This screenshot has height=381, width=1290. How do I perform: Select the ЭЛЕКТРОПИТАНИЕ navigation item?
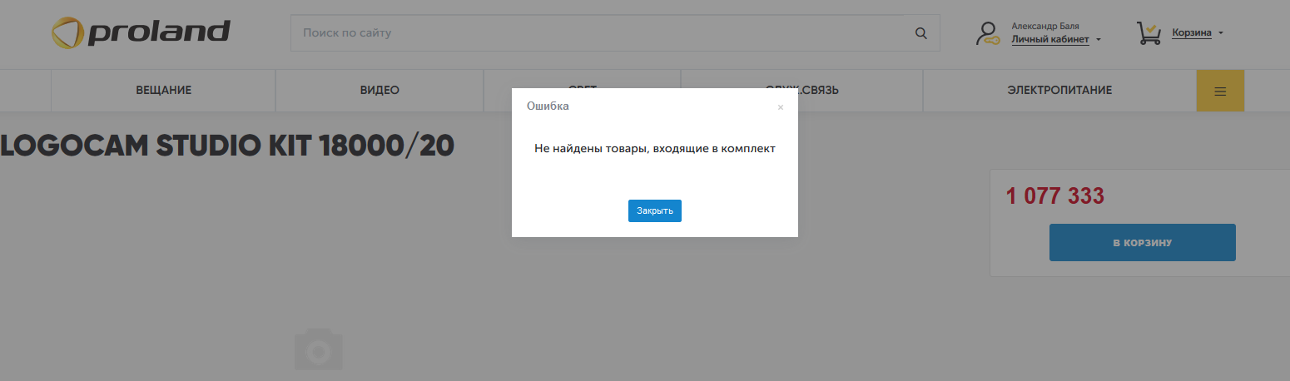click(x=1059, y=91)
